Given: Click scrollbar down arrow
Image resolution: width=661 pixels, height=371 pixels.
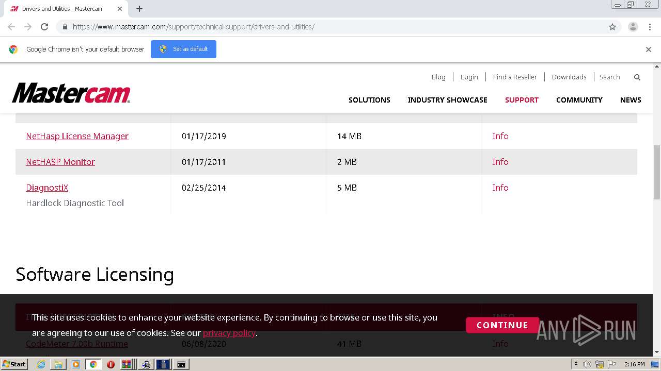Looking at the screenshot, I should click(657, 352).
